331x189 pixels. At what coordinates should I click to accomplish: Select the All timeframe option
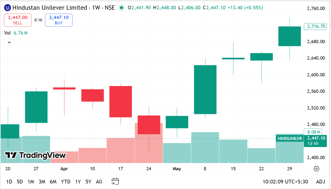(99, 182)
